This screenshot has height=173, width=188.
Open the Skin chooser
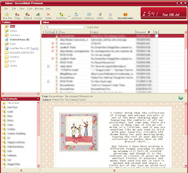click(x=110, y=16)
